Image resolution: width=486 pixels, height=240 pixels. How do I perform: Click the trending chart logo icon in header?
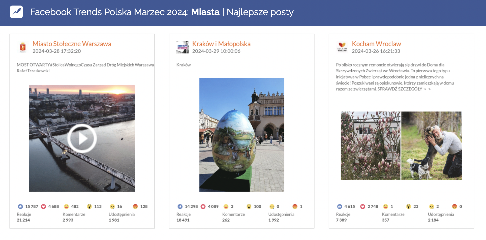click(x=16, y=12)
